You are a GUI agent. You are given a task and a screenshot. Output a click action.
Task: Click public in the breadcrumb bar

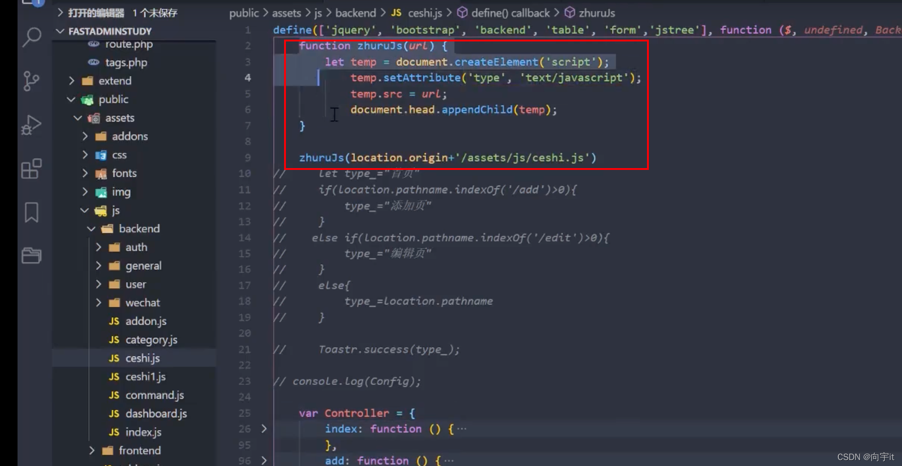(x=243, y=13)
